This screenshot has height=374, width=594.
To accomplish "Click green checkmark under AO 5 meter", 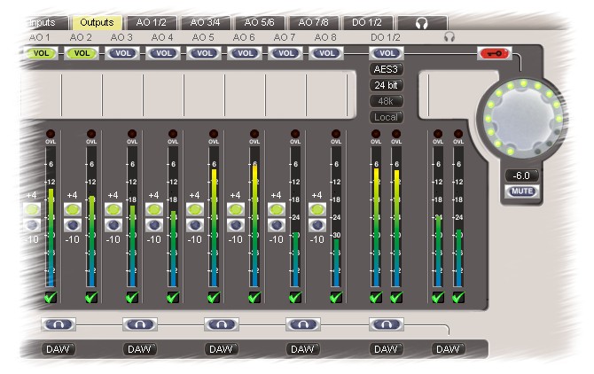I will click(x=214, y=297).
